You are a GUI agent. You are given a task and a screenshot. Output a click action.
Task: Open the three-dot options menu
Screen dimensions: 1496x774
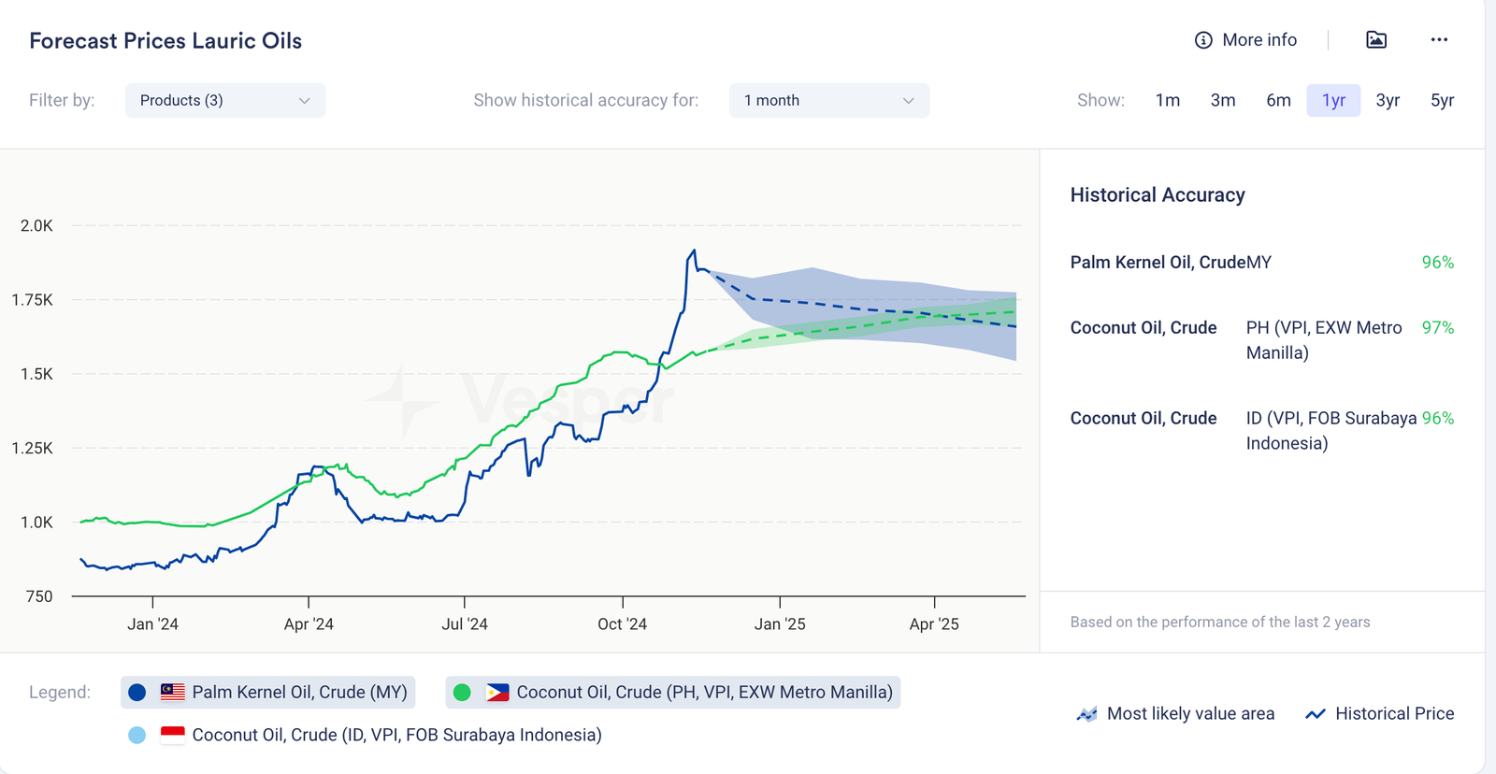click(x=1439, y=39)
